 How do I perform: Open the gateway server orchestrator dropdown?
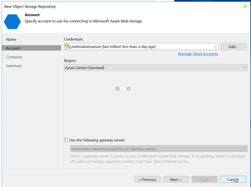(x=159, y=149)
